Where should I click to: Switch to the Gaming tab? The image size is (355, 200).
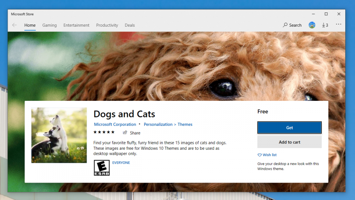point(49,25)
